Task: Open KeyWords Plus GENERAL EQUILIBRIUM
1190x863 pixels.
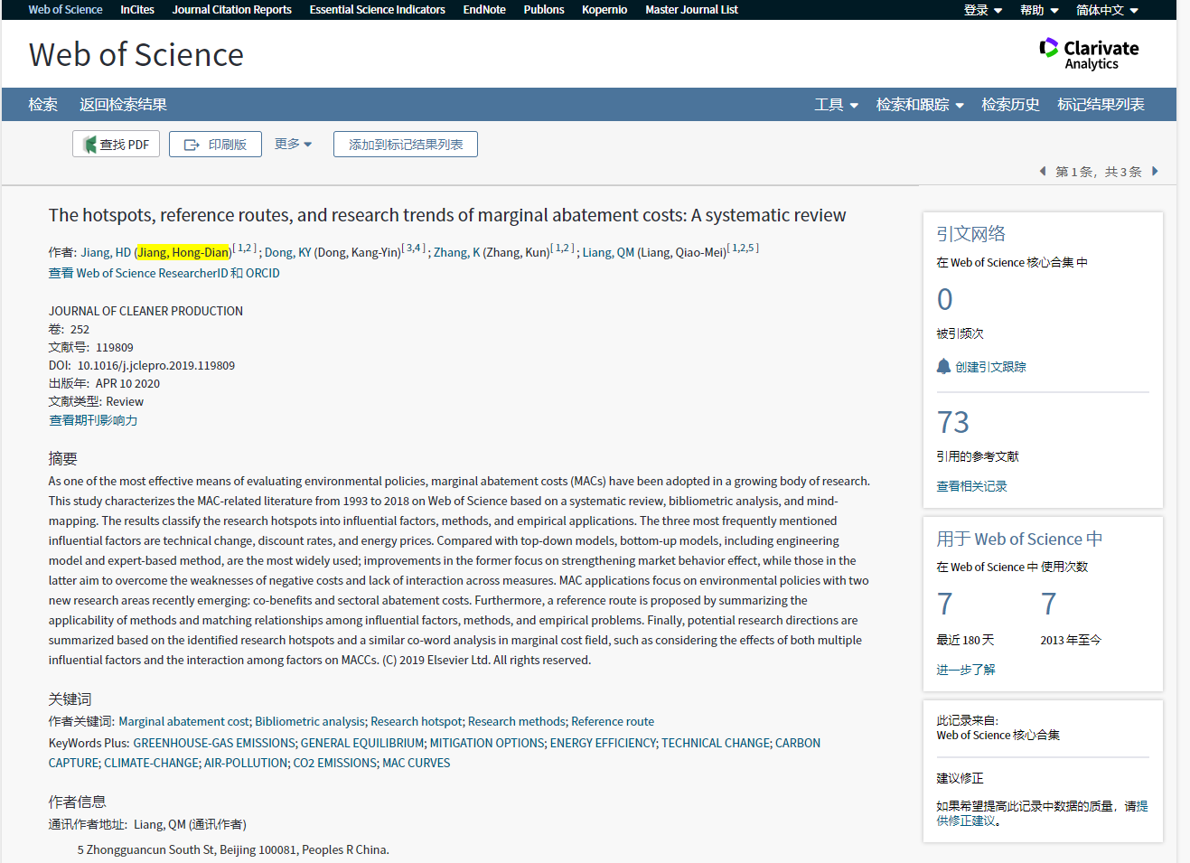Action: click(x=362, y=743)
